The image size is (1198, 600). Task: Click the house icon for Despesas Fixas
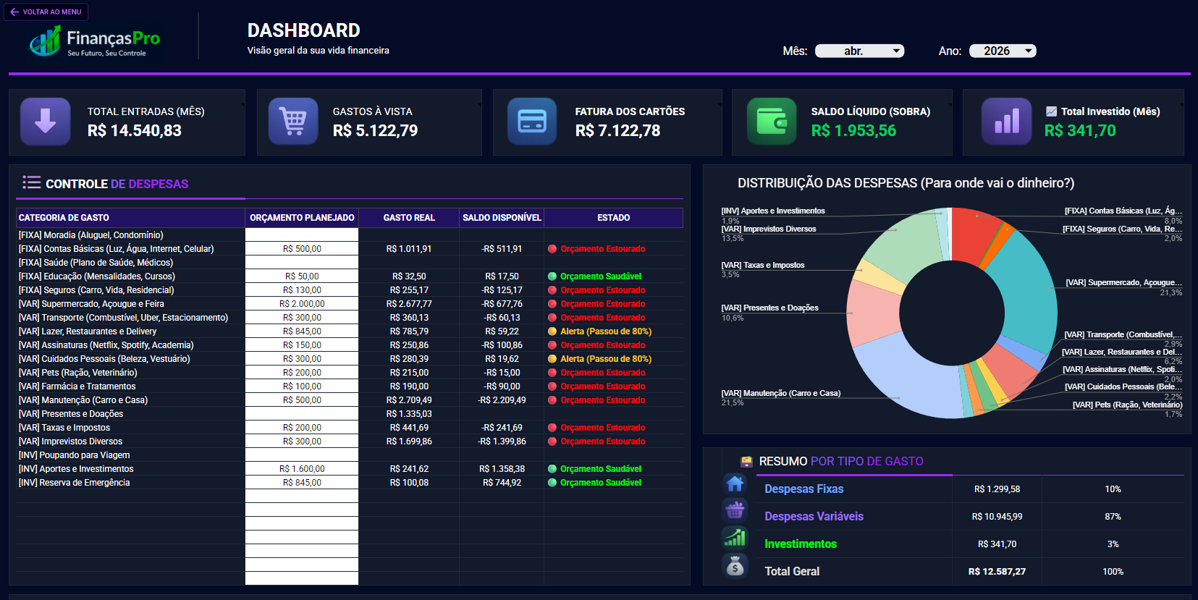735,483
